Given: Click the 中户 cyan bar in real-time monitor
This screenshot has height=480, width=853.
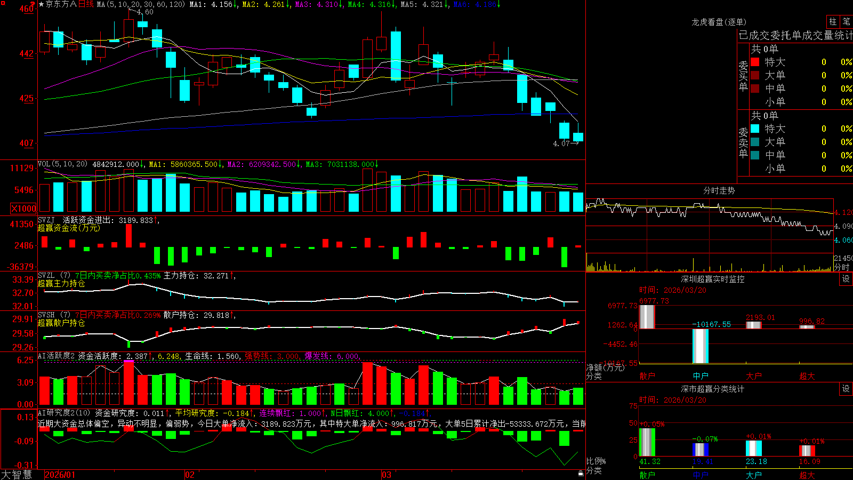Looking at the screenshot, I should (x=701, y=346).
